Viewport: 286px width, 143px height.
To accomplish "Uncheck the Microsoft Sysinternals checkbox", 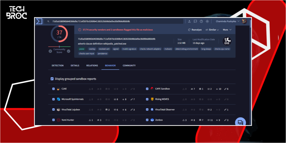I will point(53,99).
